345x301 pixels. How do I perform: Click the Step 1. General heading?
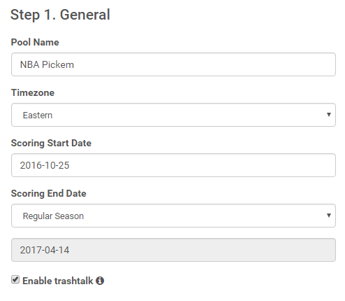pos(60,15)
